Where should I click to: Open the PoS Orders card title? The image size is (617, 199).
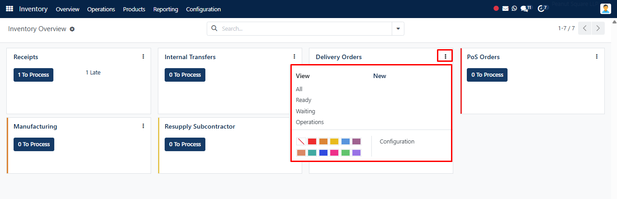[x=483, y=57]
